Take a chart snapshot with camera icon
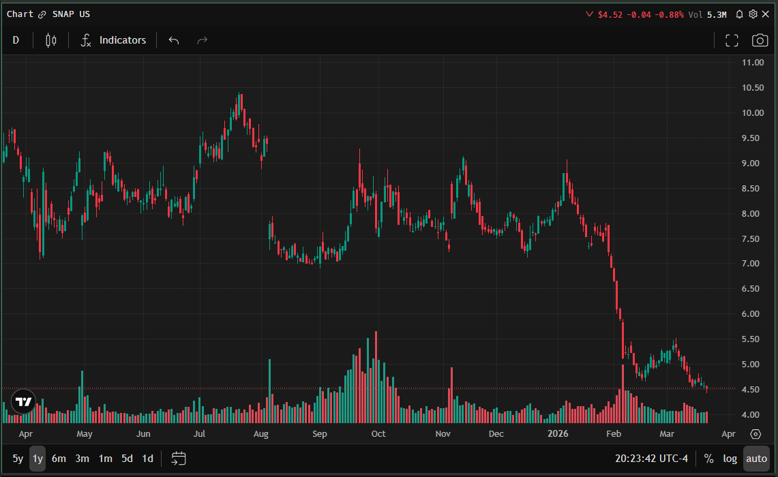The width and height of the screenshot is (778, 477). point(760,40)
